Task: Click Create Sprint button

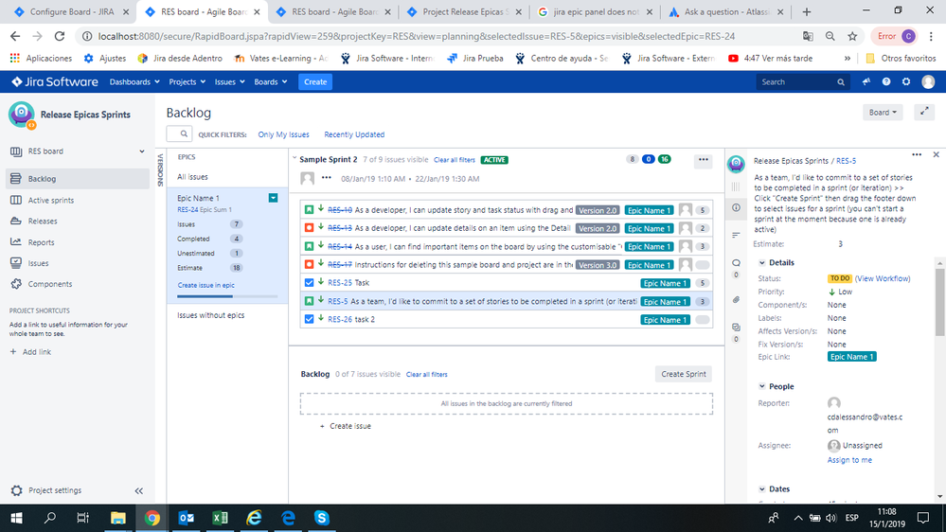Action: click(x=683, y=374)
